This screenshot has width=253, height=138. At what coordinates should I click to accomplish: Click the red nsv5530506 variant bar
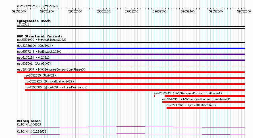pos(206,108)
